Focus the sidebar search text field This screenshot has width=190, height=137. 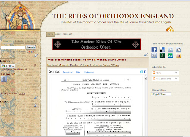coord(13,47)
